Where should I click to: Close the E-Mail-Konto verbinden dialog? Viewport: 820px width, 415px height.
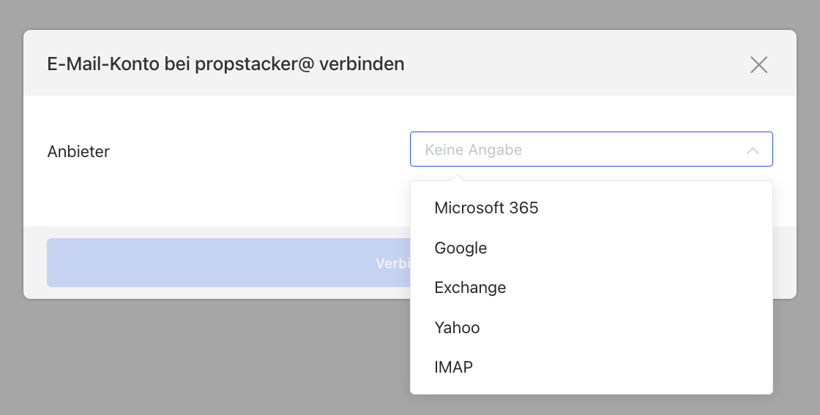coord(758,64)
